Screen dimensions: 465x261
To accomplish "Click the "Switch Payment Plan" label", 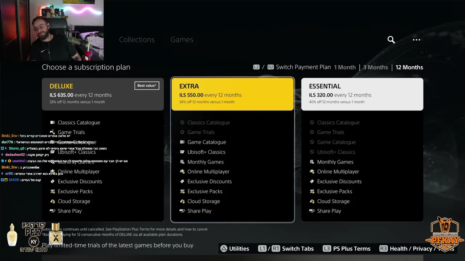I will [x=303, y=67].
